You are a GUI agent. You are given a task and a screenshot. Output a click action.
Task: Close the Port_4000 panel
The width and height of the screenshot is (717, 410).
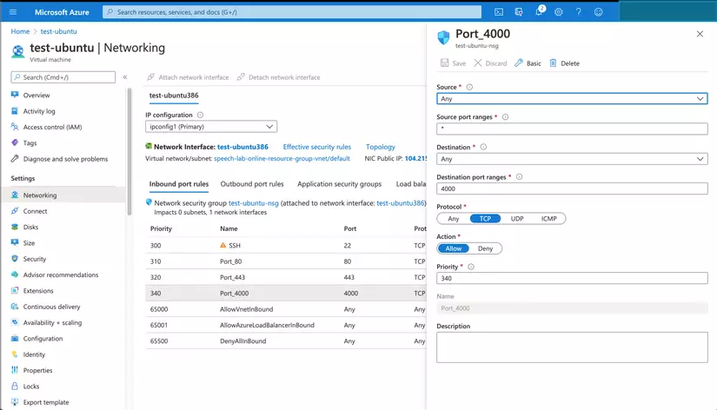point(700,34)
